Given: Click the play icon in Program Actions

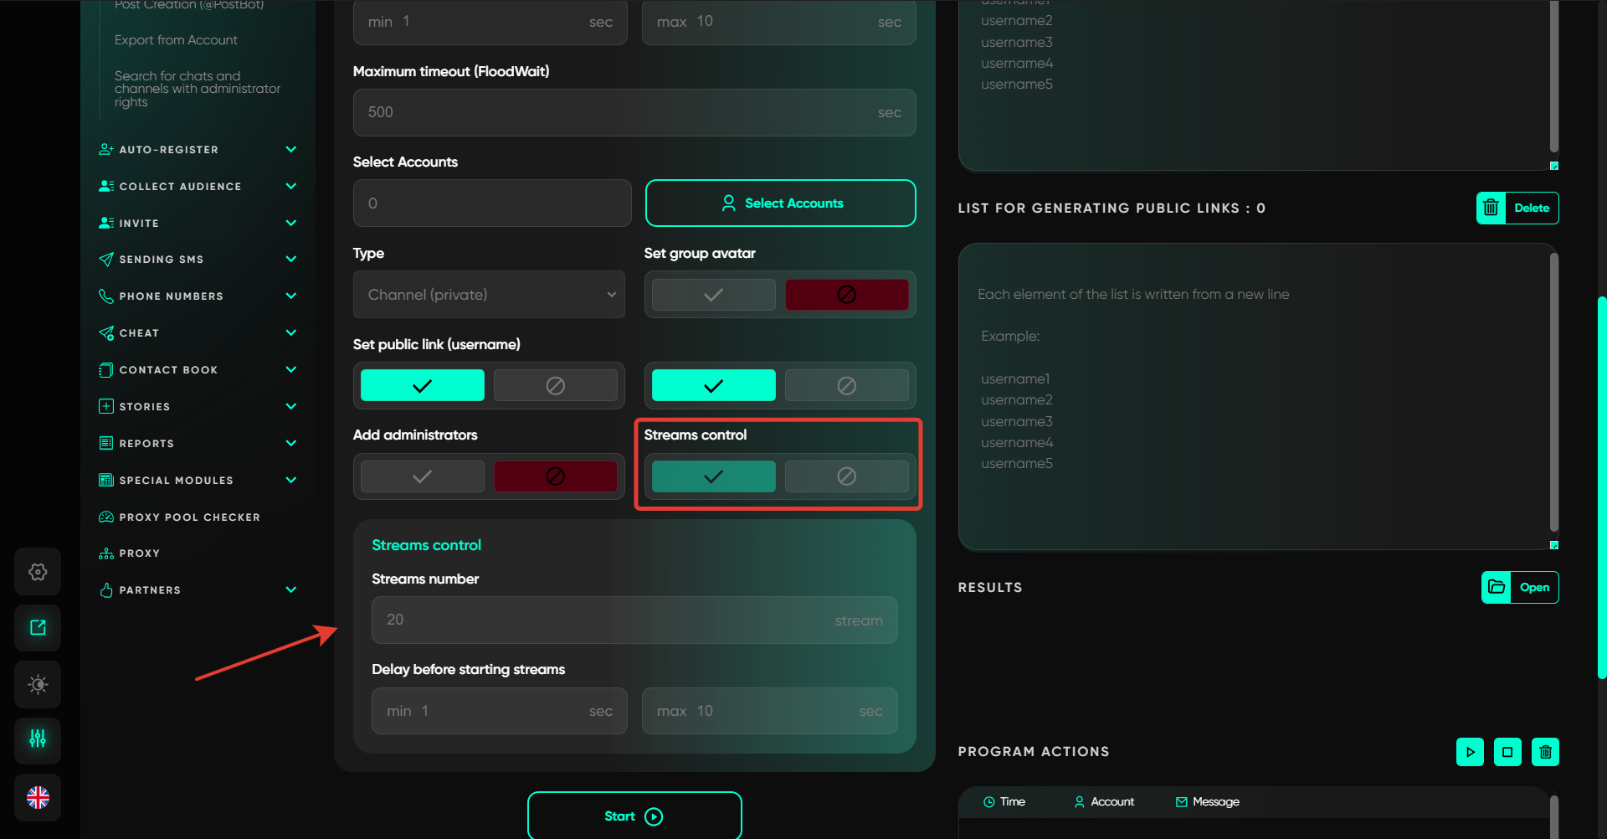Looking at the screenshot, I should click(1470, 752).
